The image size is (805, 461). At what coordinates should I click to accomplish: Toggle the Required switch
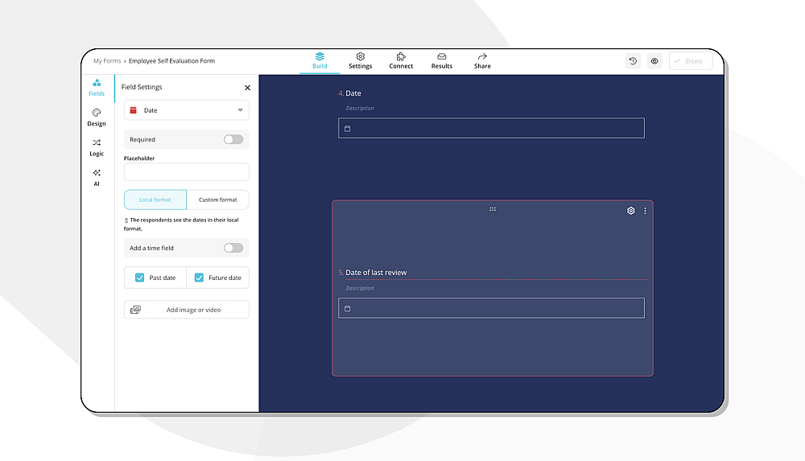pyautogui.click(x=233, y=140)
